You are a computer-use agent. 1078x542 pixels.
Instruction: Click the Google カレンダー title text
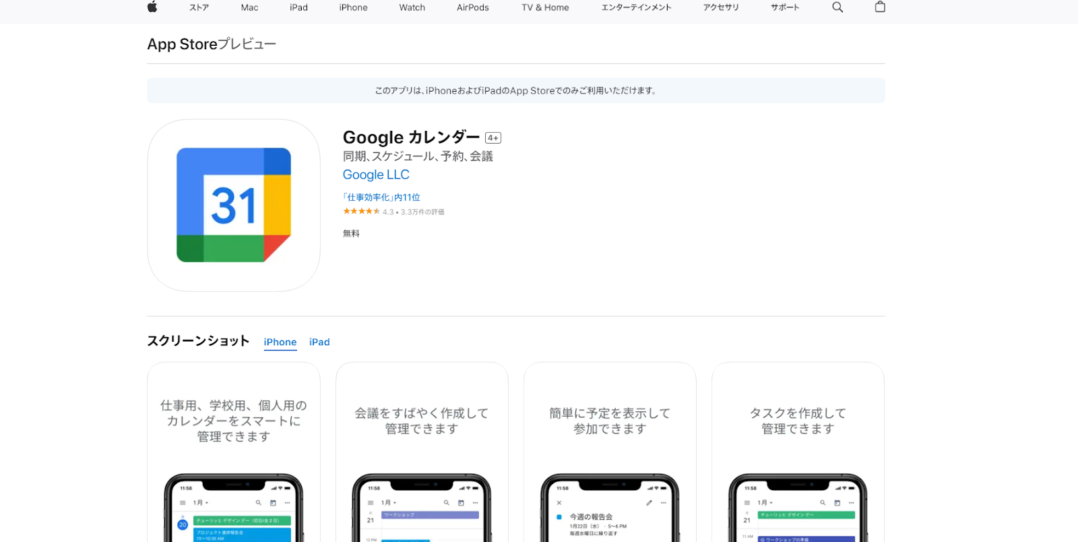click(x=411, y=138)
